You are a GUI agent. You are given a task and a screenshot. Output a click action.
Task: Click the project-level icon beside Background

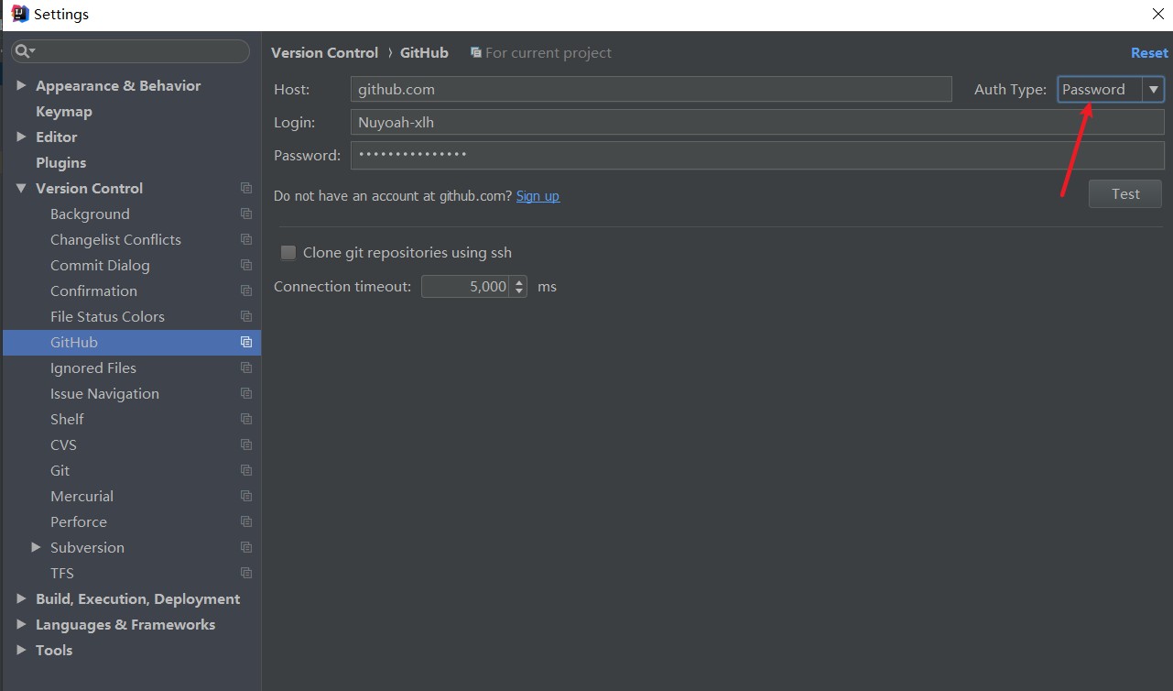click(x=246, y=214)
